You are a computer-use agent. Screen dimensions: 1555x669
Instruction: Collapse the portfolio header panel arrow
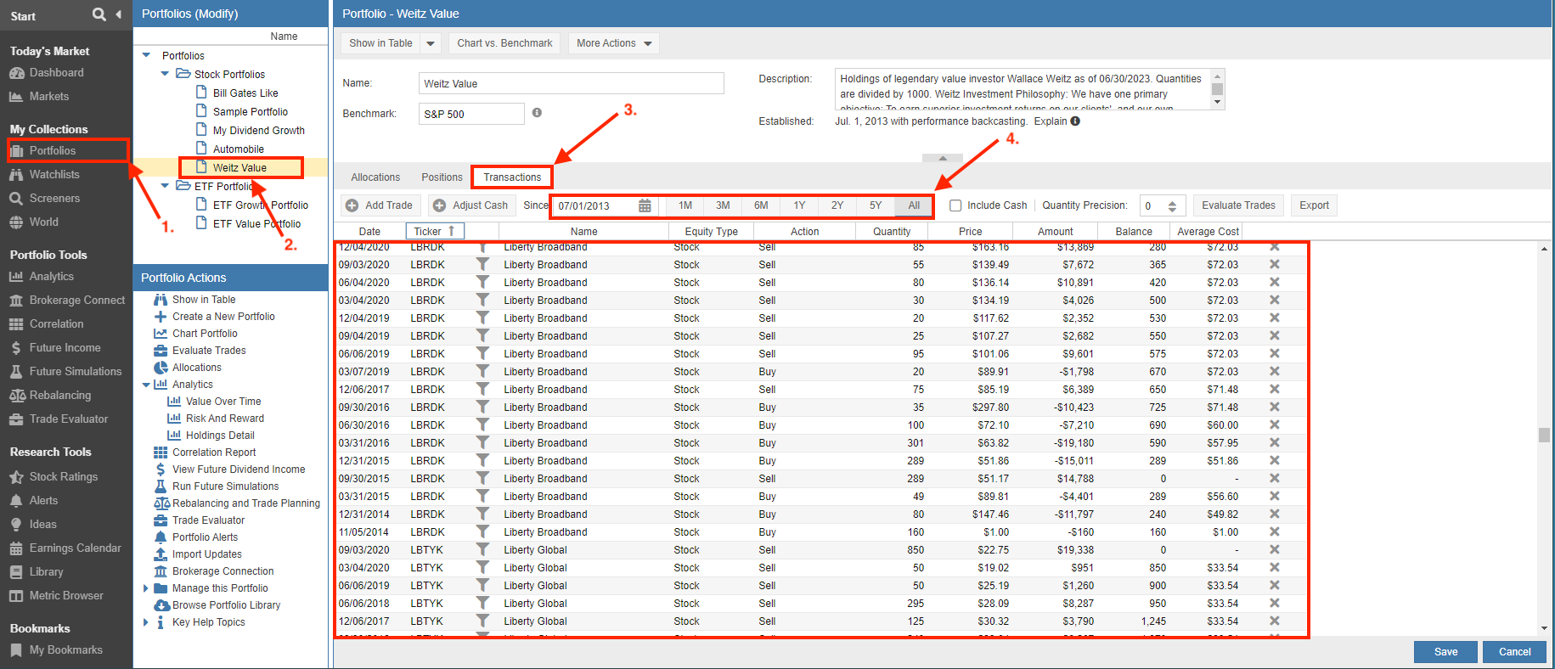point(943,158)
